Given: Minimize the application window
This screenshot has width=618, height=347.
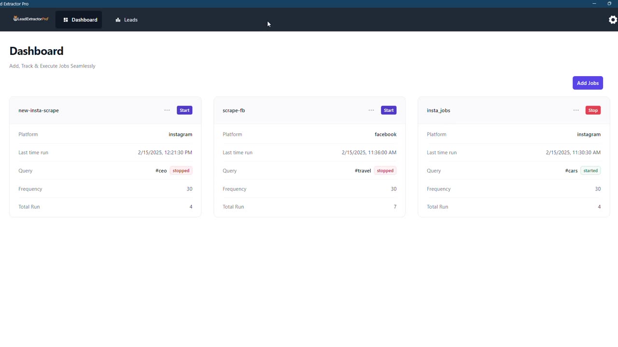Looking at the screenshot, I should [594, 3].
